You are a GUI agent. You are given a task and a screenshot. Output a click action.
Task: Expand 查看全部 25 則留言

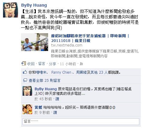click(45, 81)
